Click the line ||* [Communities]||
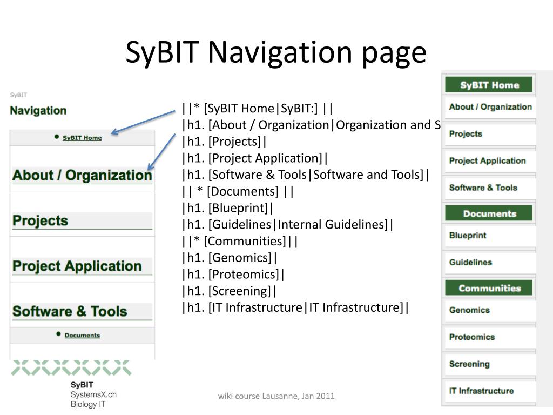The height and width of the screenshot is (415, 553). pyautogui.click(x=240, y=241)
